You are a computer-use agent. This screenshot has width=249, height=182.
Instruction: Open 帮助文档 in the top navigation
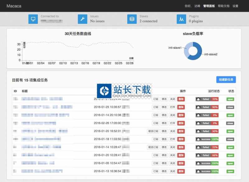(x=223, y=6)
